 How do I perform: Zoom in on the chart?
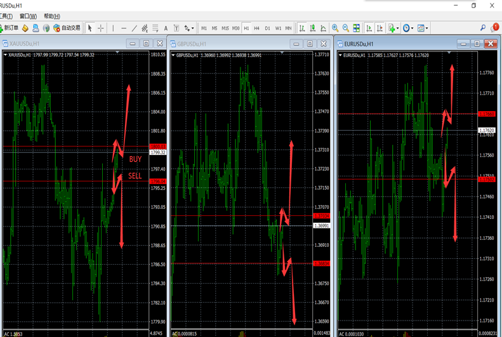coord(335,28)
